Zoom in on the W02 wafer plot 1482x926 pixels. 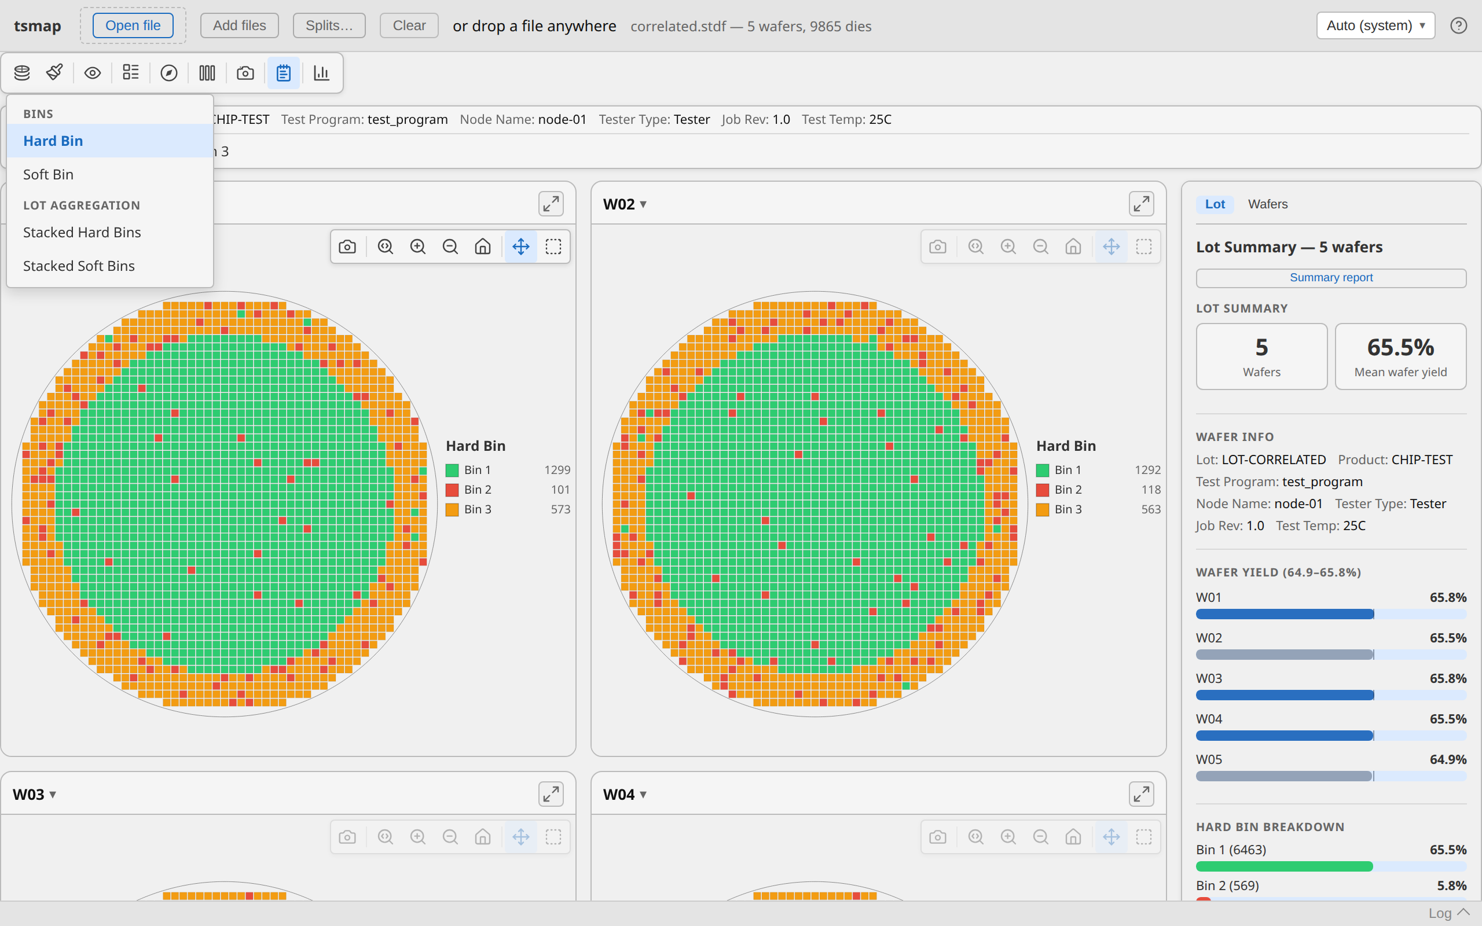click(1008, 247)
